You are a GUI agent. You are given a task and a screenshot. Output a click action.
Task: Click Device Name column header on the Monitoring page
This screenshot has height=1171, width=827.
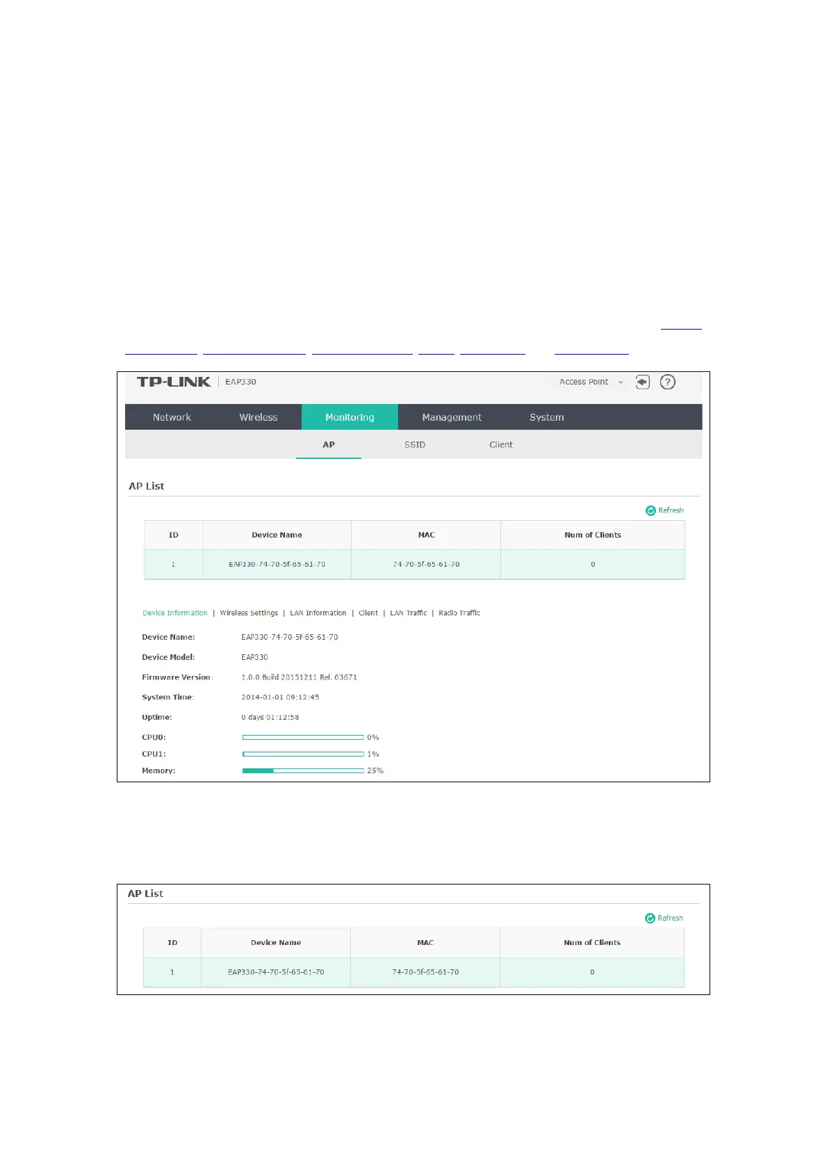pos(277,535)
